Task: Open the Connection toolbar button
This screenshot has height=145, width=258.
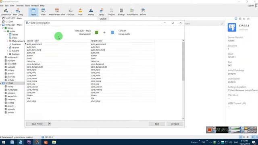Action: (x=6, y=12)
